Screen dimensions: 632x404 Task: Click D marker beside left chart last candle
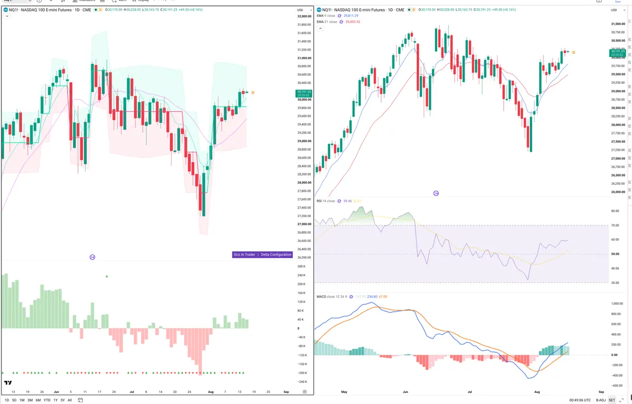click(253, 93)
